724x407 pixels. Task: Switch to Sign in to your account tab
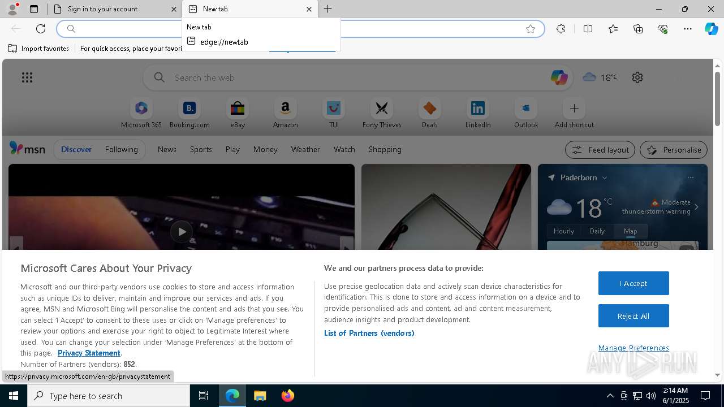tap(114, 9)
